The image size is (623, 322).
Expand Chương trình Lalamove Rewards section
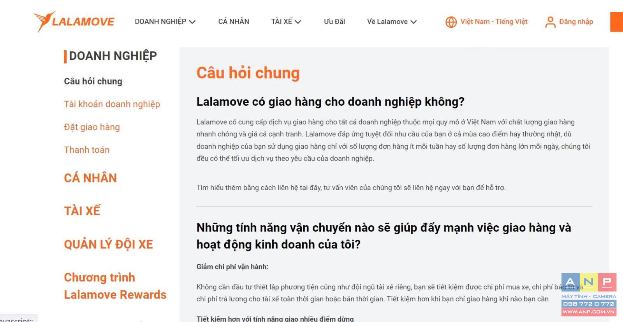[x=115, y=286]
